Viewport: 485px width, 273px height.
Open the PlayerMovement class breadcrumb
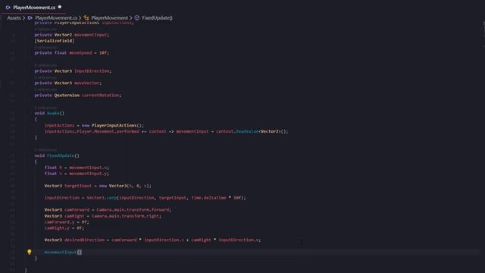click(x=109, y=18)
